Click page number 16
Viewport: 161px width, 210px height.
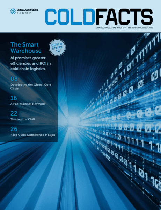(x=14, y=98)
